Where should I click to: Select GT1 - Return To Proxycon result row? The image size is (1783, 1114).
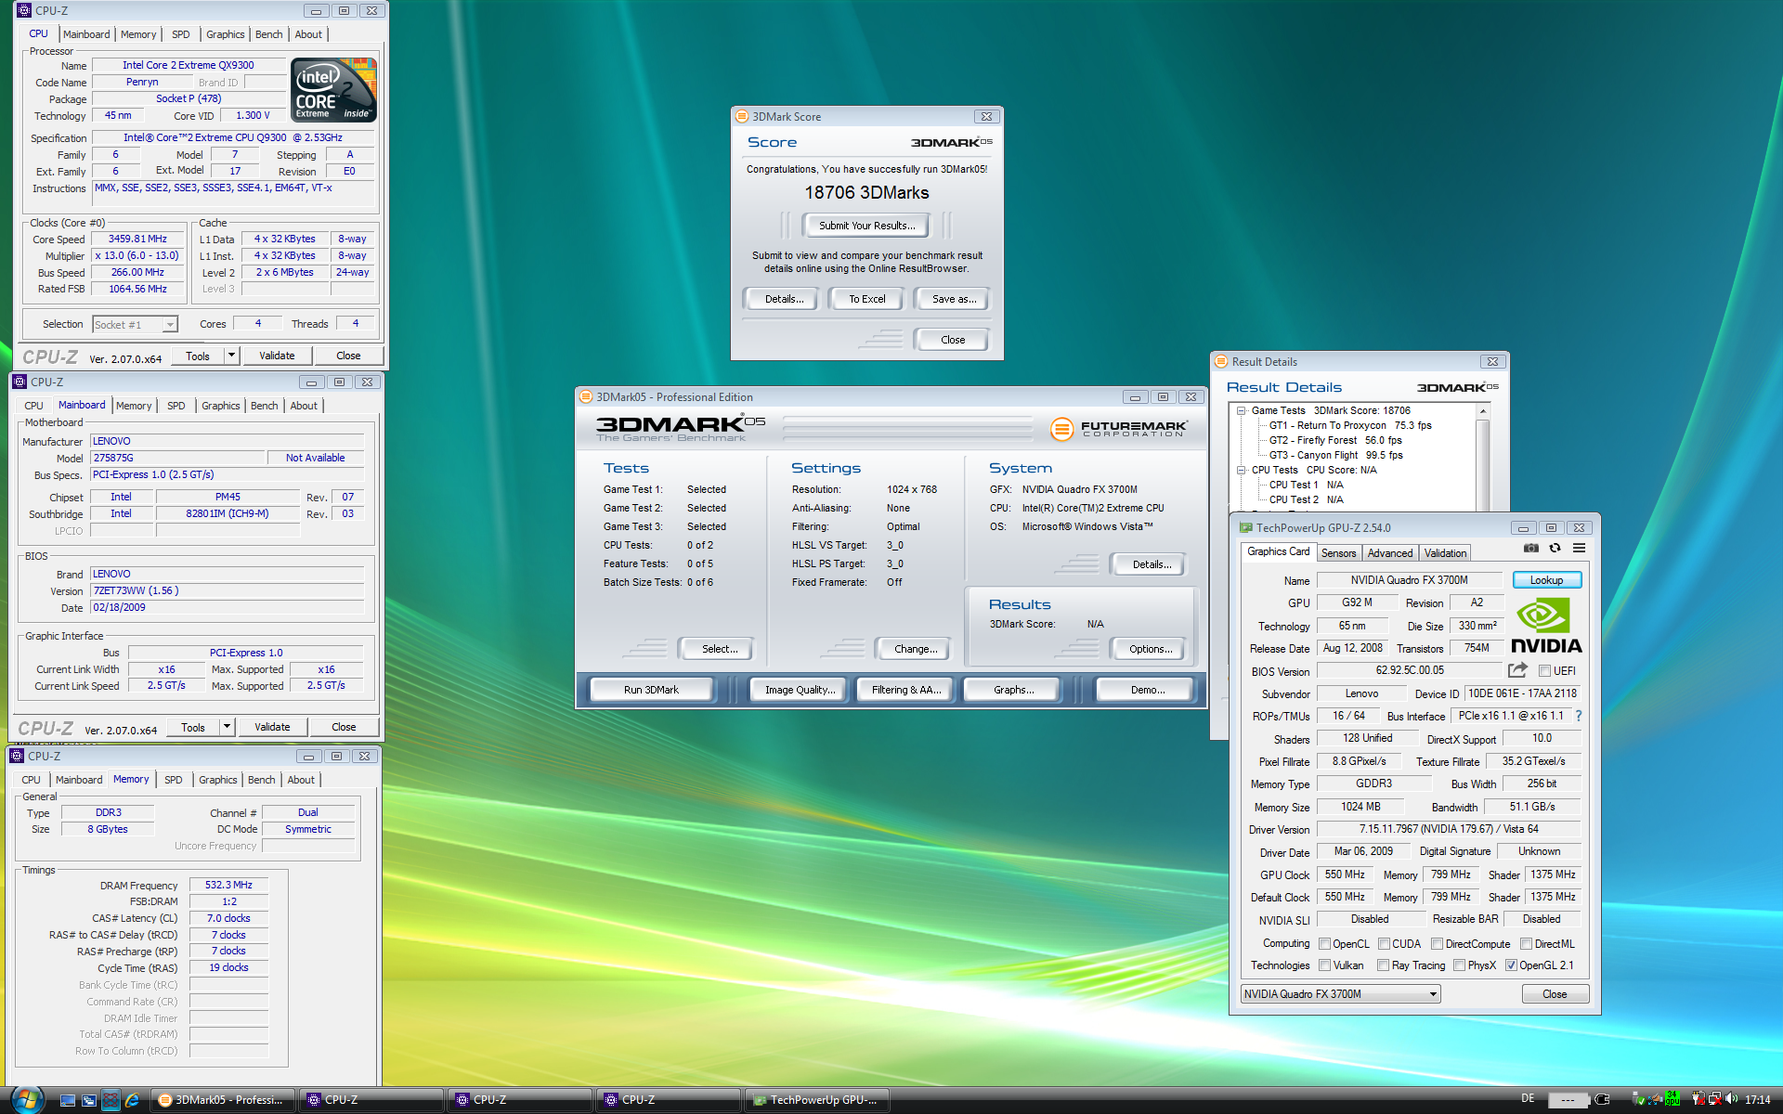[x=1350, y=425]
